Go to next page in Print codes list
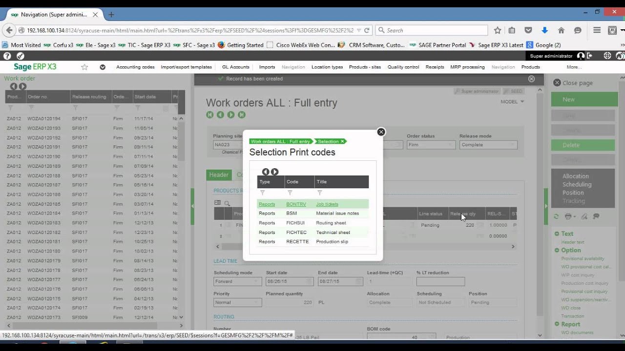Screen dimensions: 625x351 tap(274, 172)
